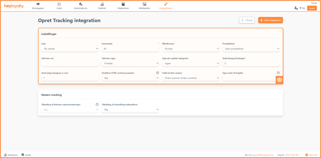Open the Produktfeed dropdown
The image size is (321, 158).
pyautogui.click(x=250, y=49)
